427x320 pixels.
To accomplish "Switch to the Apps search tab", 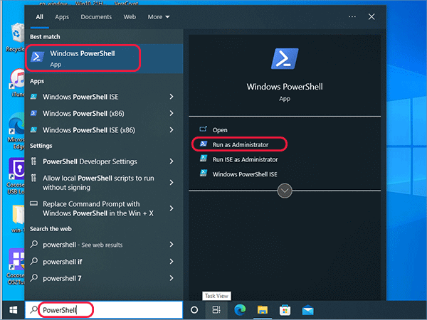I will [62, 17].
